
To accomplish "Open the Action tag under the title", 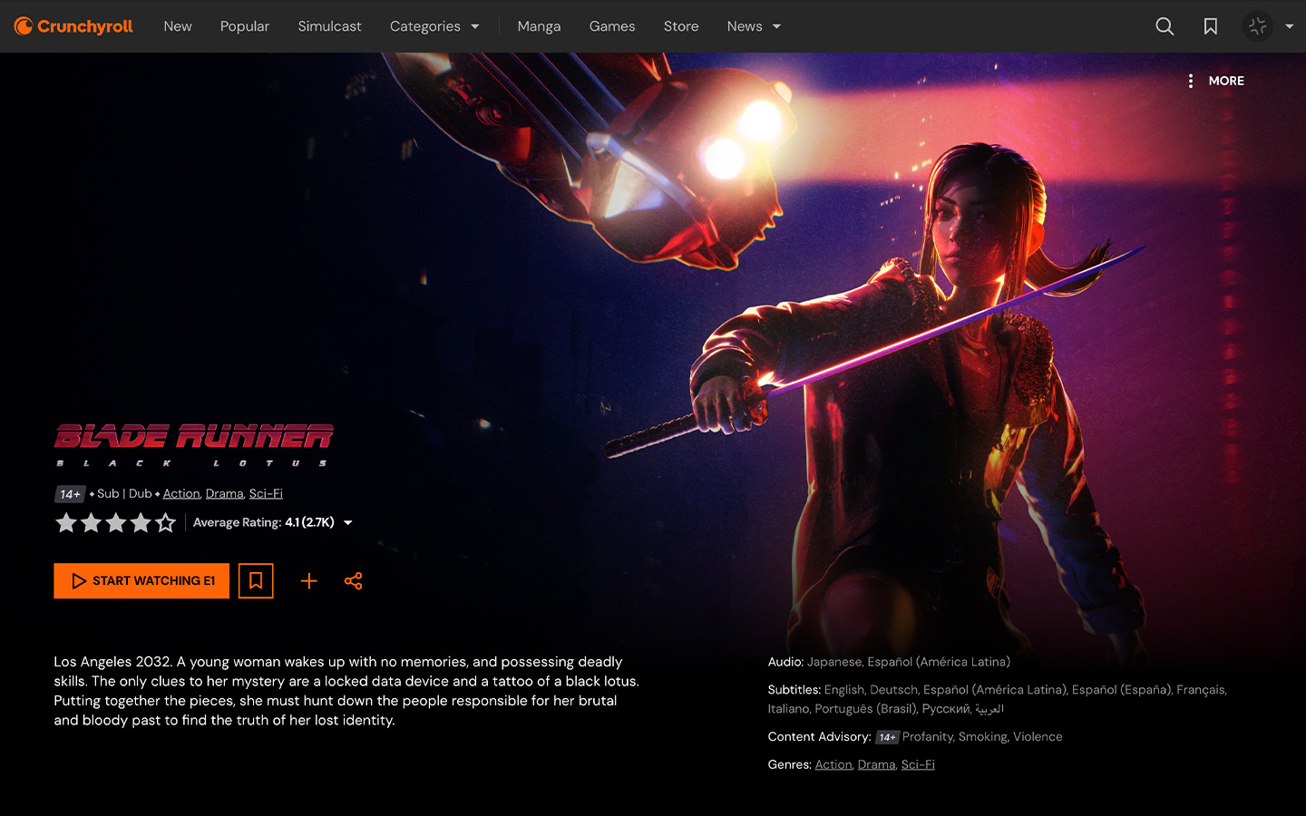I will [x=181, y=493].
